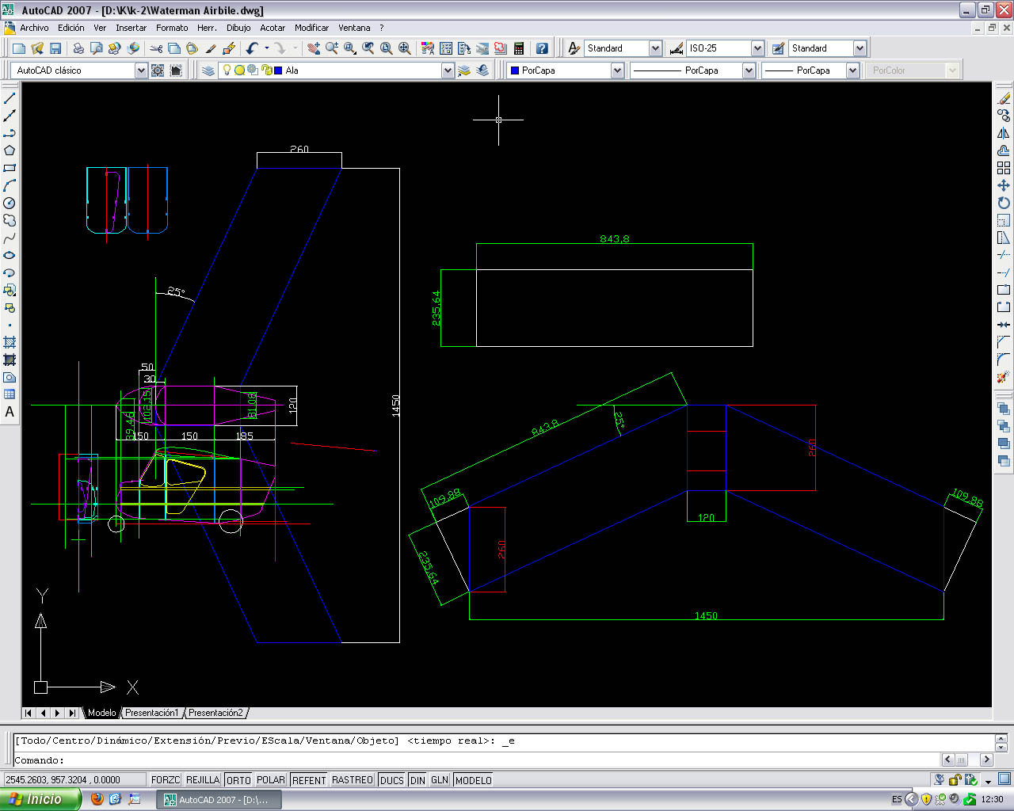Toggle ORTO mode in status bar
The width and height of the screenshot is (1014, 811).
tap(238, 780)
